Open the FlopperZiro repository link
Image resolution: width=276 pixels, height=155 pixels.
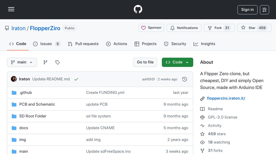pyautogui.click(x=45, y=28)
